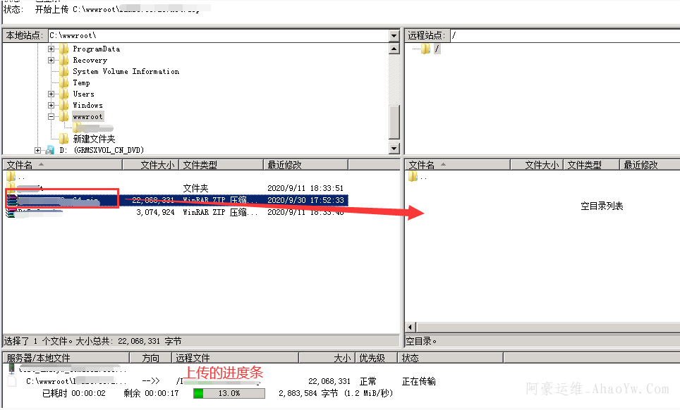Click the 服务器/本地文件 queue column header
The width and height of the screenshot is (680, 410).
click(x=66, y=358)
